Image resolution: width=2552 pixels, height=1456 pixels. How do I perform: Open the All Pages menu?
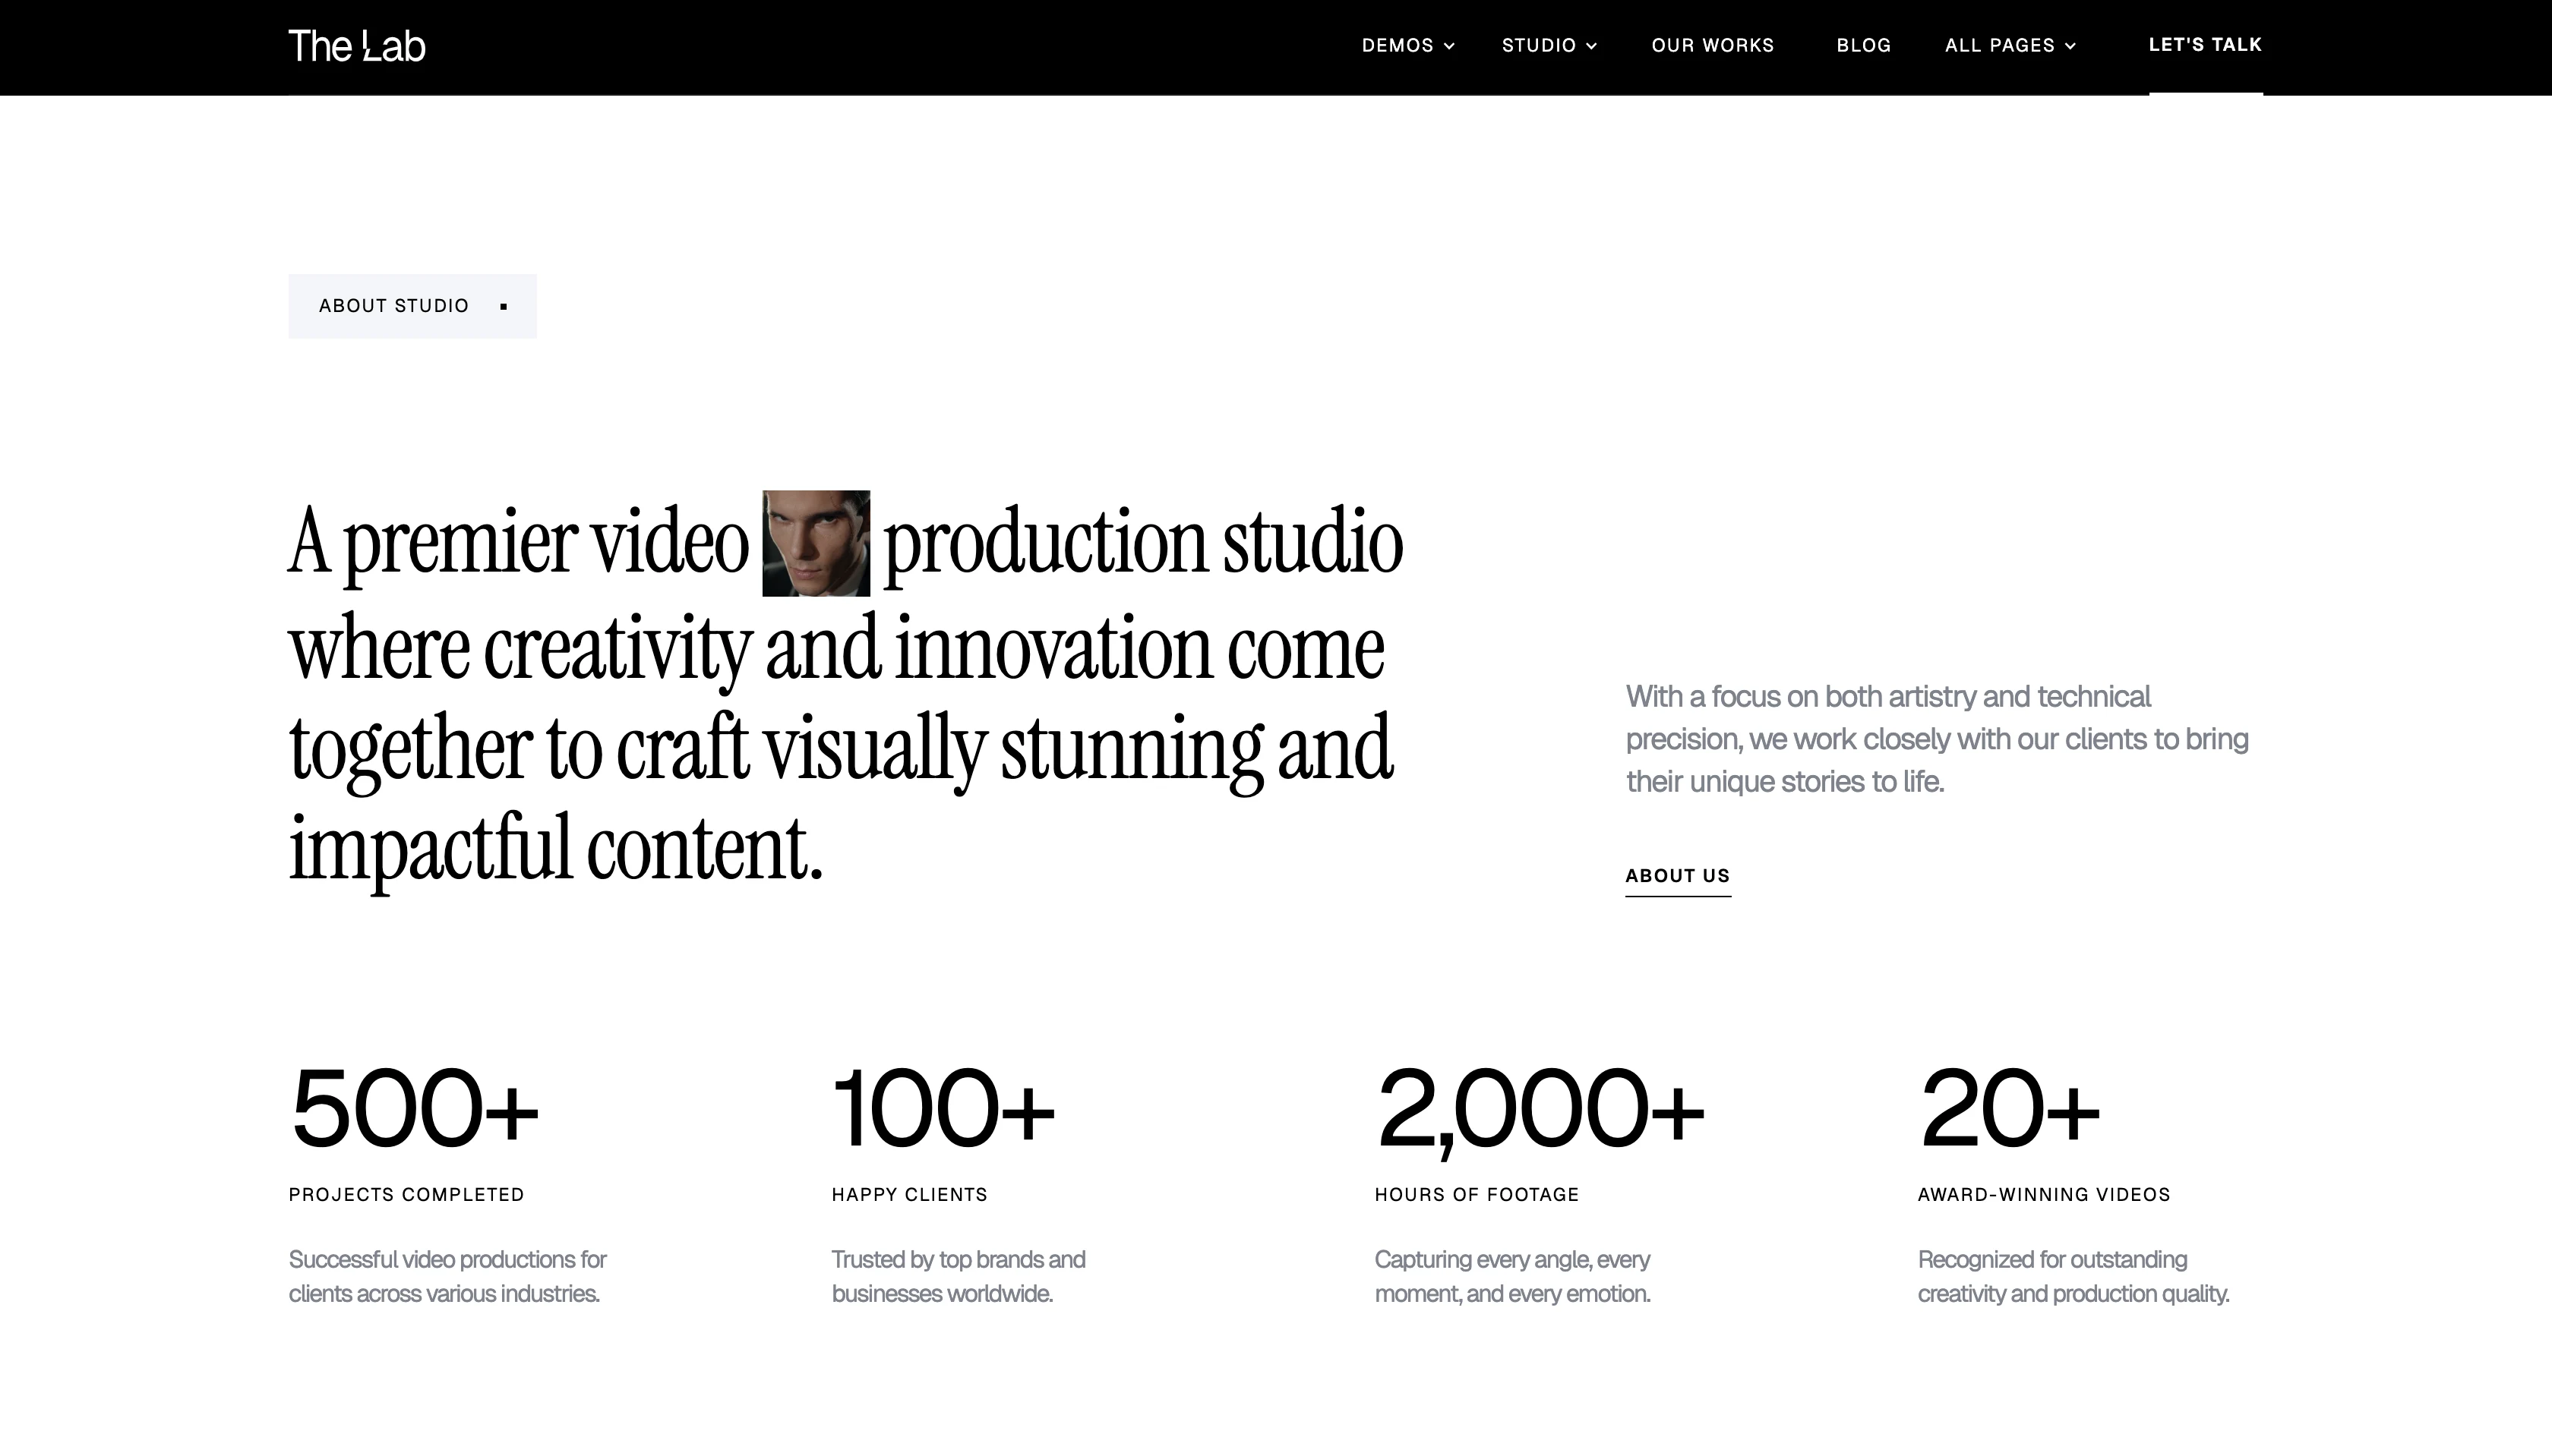point(1999,45)
